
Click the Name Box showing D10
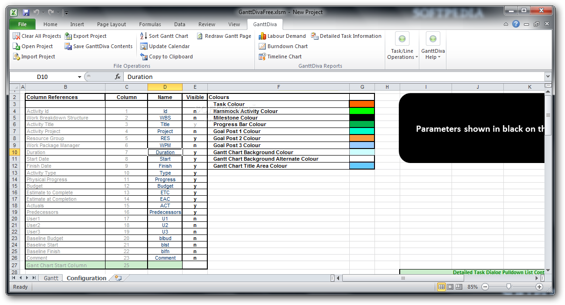(x=42, y=77)
